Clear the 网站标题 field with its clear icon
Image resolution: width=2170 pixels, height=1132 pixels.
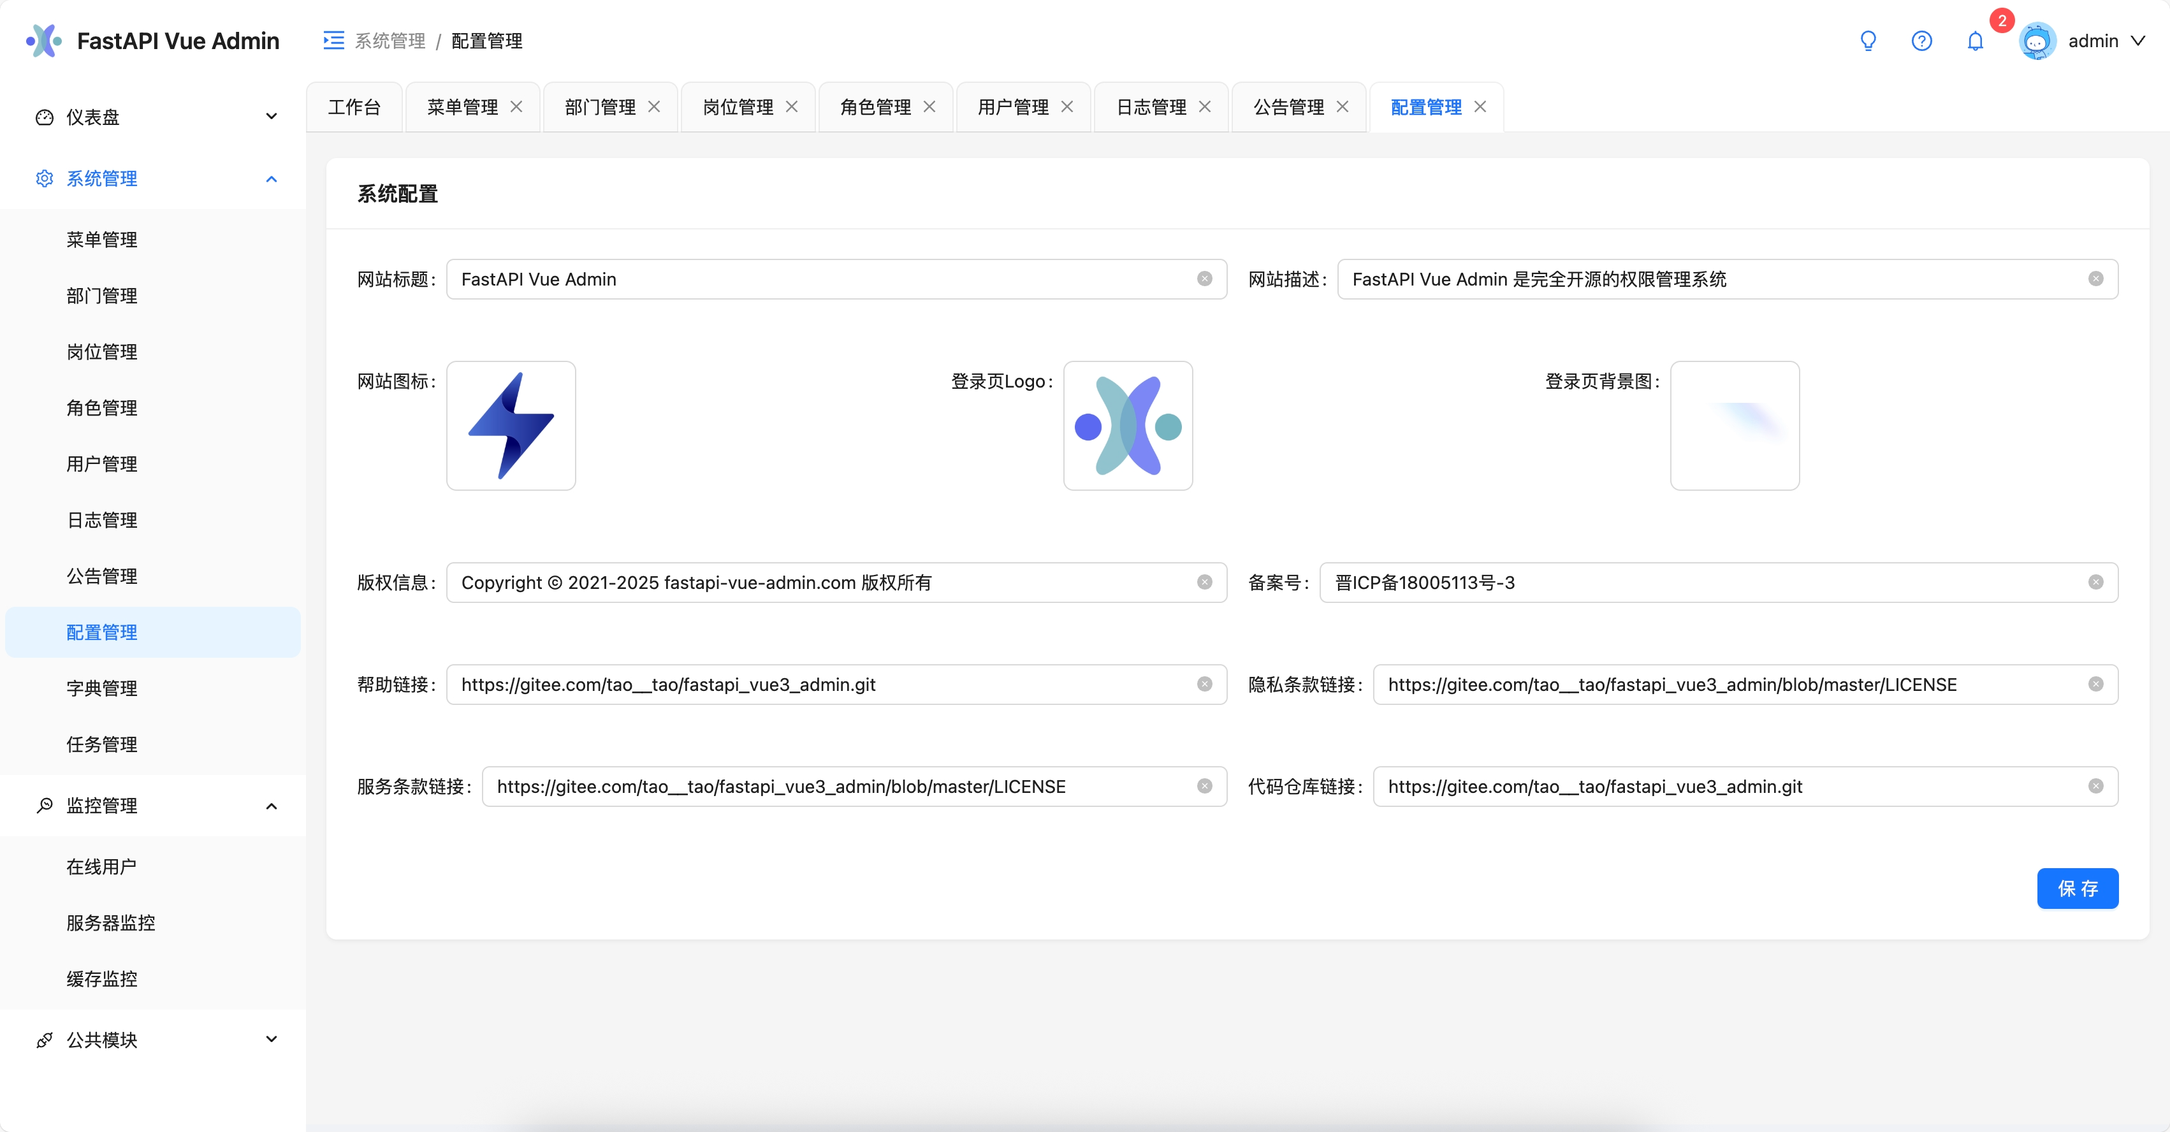tap(1205, 279)
